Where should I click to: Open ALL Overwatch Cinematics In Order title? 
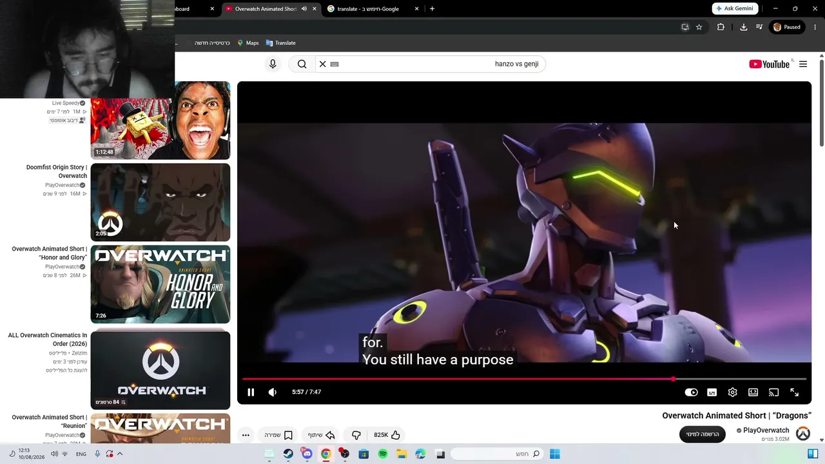[x=48, y=340]
